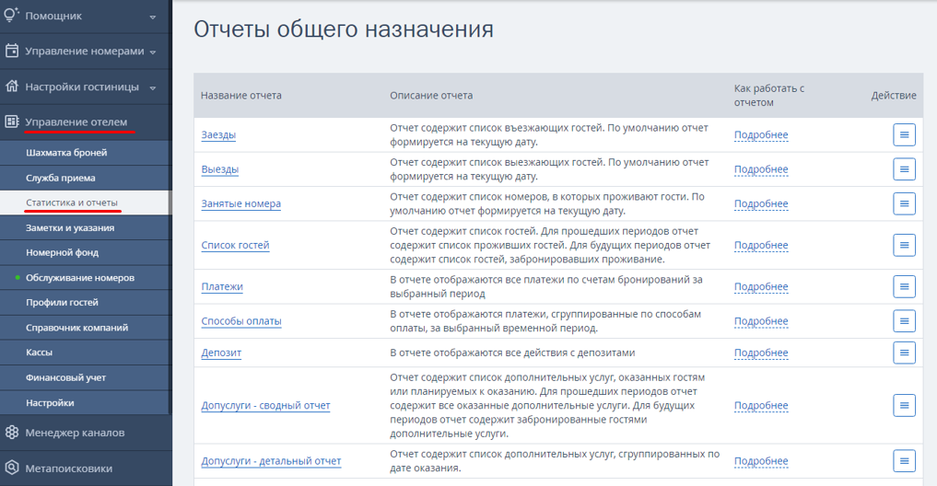Open Менеджер каналов section

(x=86, y=433)
